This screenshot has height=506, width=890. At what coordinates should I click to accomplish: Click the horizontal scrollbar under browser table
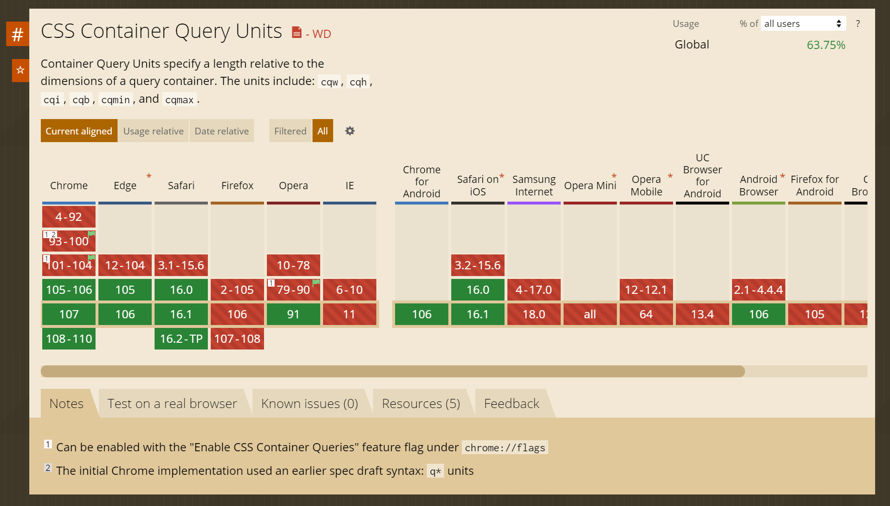tap(392, 371)
